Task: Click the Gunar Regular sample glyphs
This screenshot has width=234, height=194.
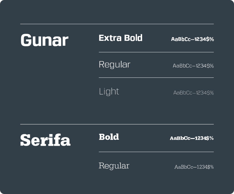Action: point(193,66)
